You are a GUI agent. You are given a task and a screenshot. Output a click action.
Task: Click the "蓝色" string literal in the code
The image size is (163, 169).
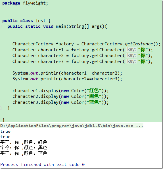tap(94, 102)
